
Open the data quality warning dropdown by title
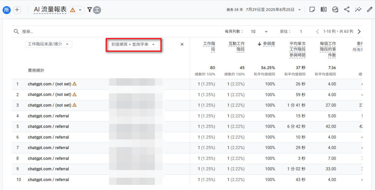pos(77,10)
